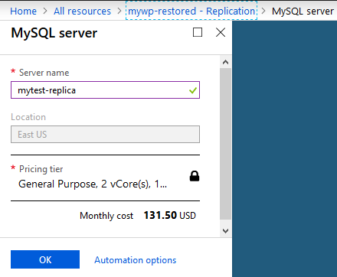
Task: Click the chevron after Home breadcrumb
Action: (x=45, y=11)
